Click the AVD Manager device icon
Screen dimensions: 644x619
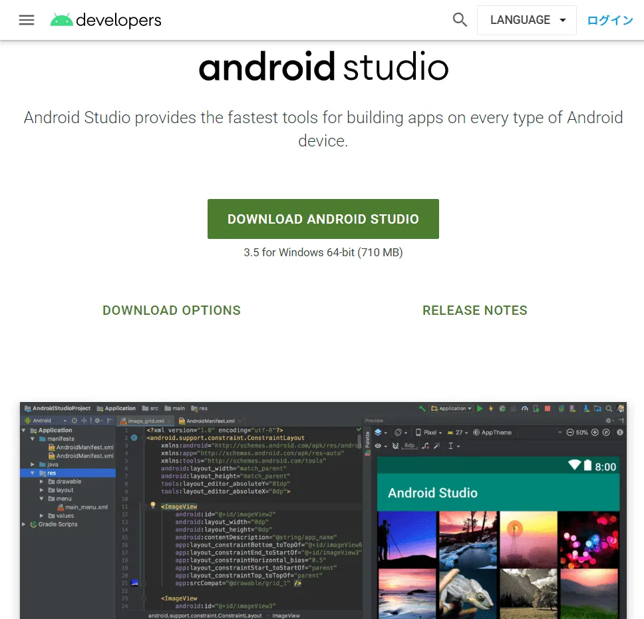click(573, 408)
